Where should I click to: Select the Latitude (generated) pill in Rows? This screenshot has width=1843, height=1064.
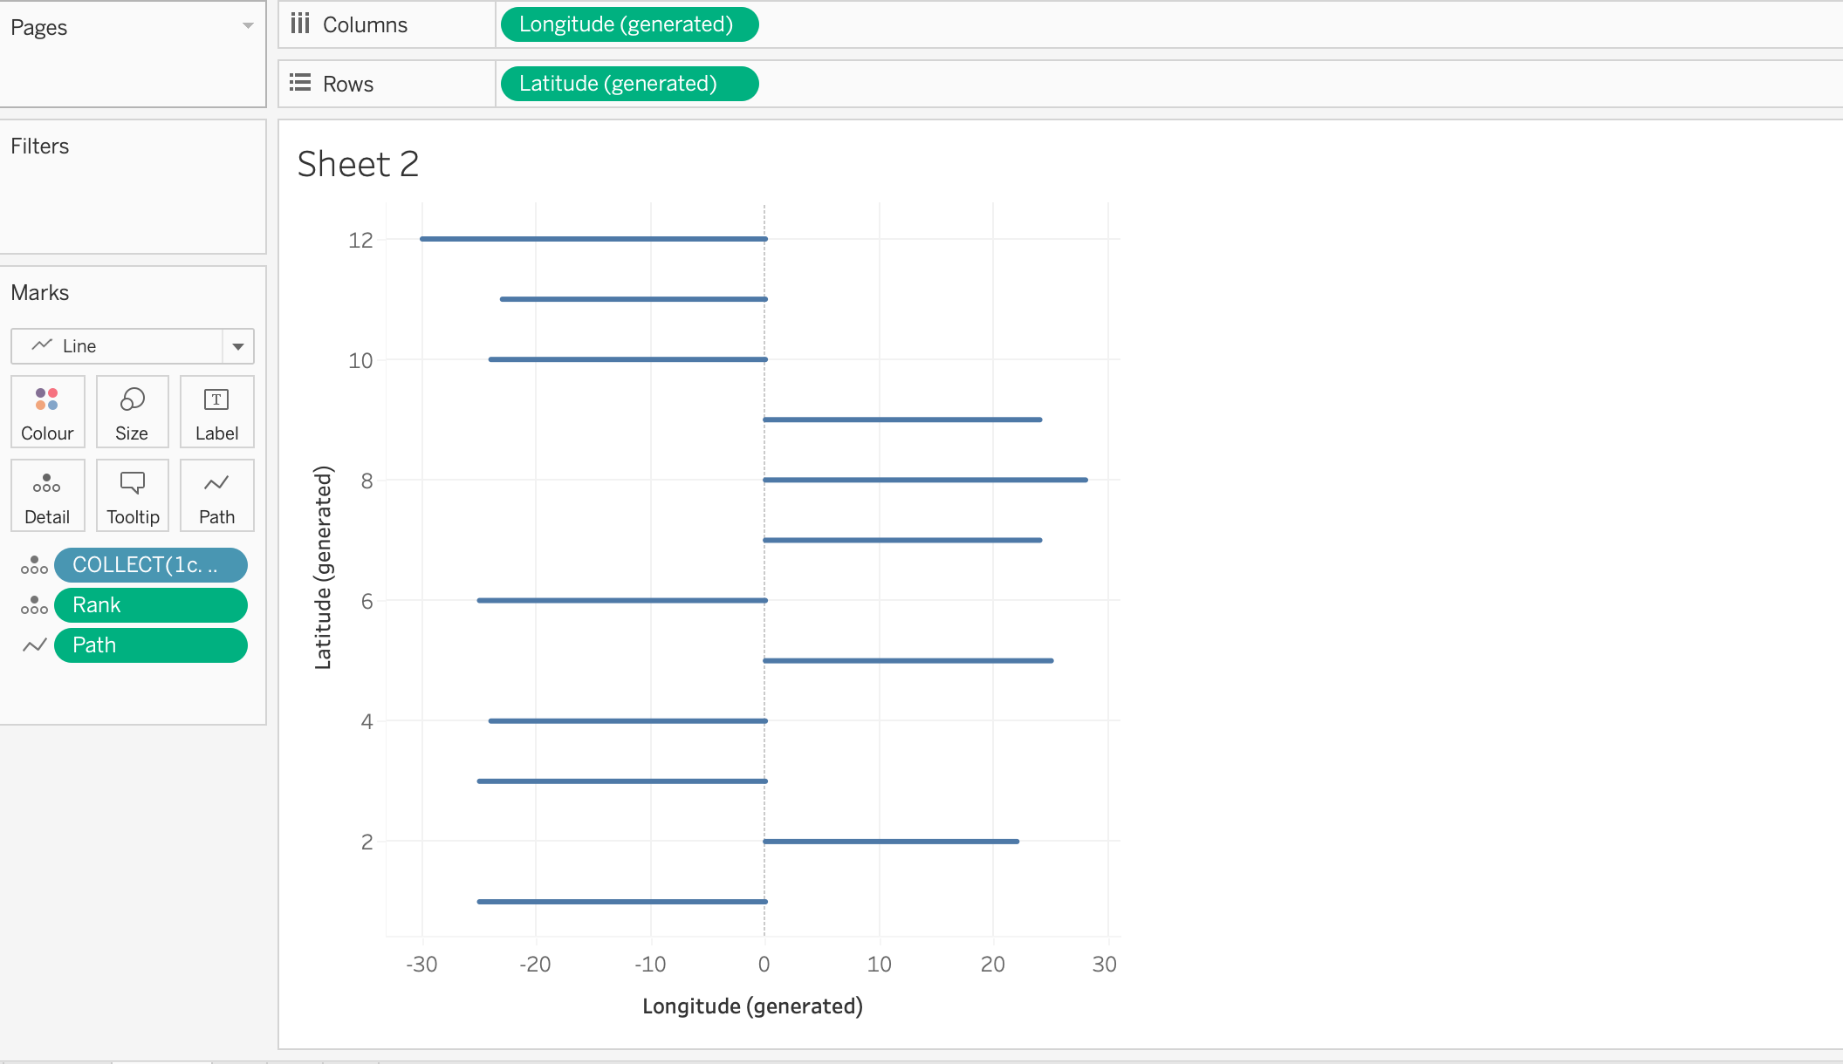(x=628, y=84)
